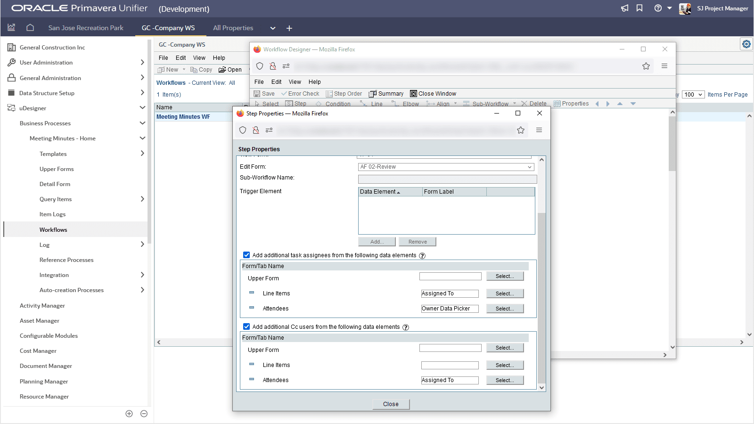Expand the Query Items section in uDesigner
This screenshot has width=754, height=424.
click(142, 199)
